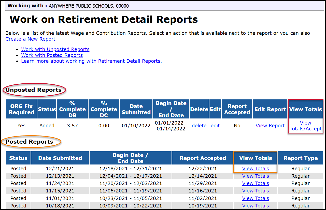Screen dimensions: 326x210
Task: View Totals for report submitted 12/13/2021
Action: (256, 176)
